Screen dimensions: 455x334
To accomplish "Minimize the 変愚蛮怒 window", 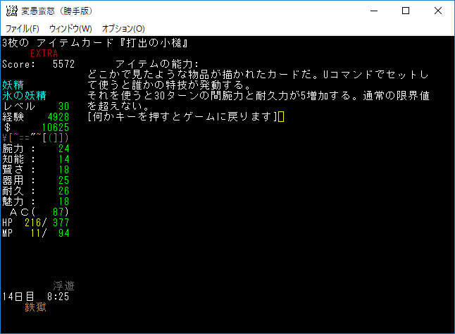I will click(372, 11).
